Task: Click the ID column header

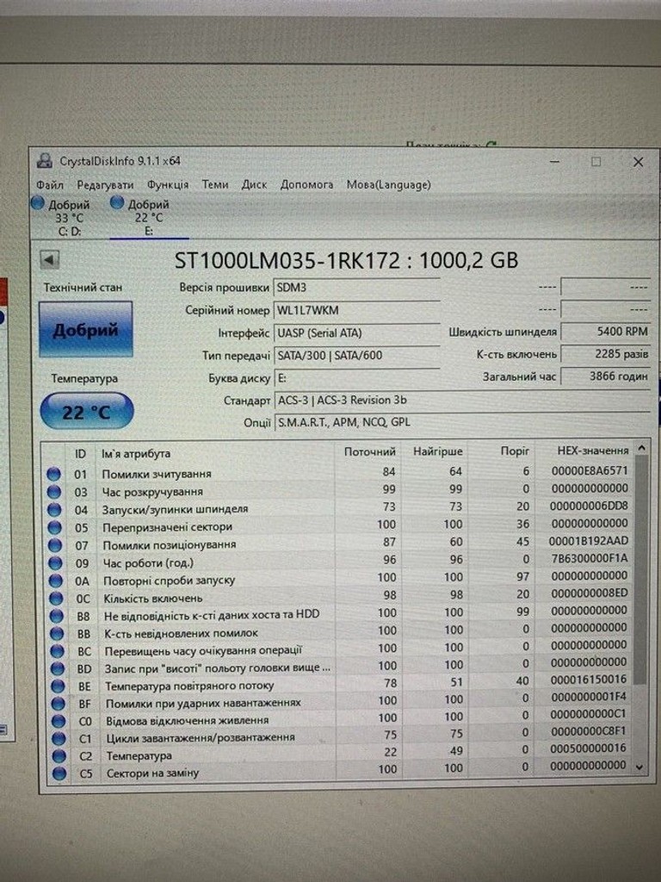Action: [80, 453]
